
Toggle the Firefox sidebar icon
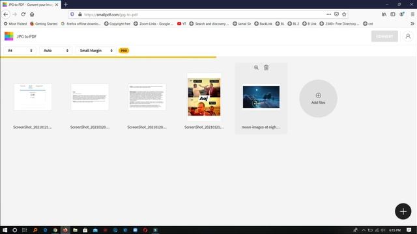point(393,14)
